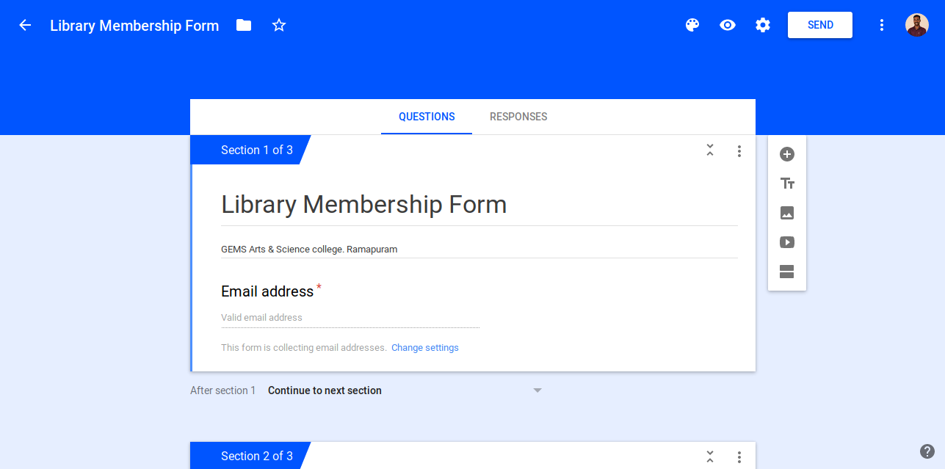Add a new question

786,154
